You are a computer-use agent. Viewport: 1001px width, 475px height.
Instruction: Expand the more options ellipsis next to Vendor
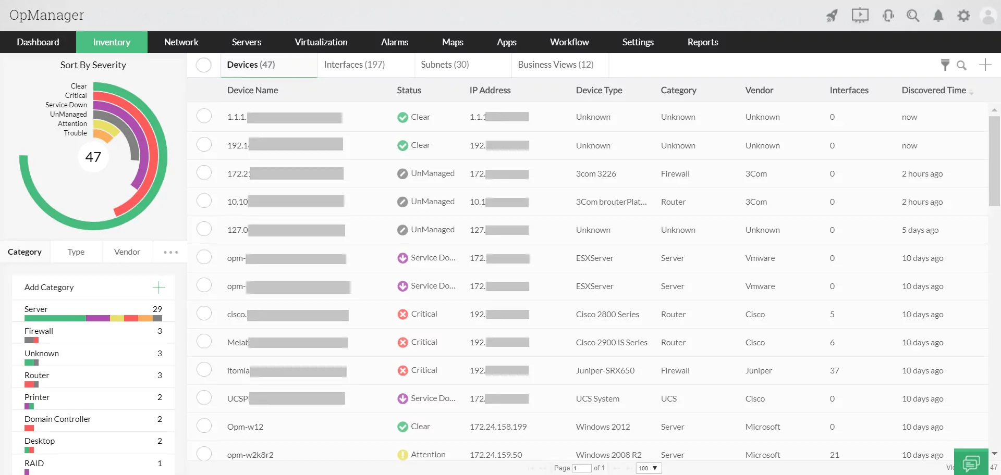[170, 252]
